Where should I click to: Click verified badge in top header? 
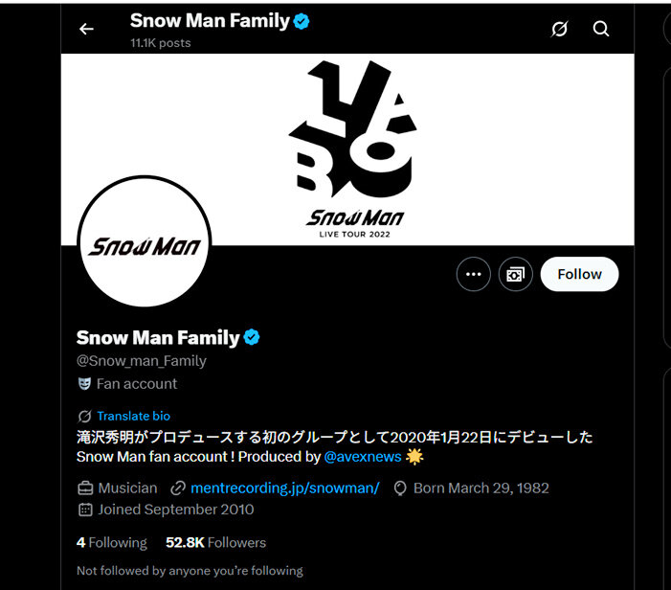click(x=302, y=21)
